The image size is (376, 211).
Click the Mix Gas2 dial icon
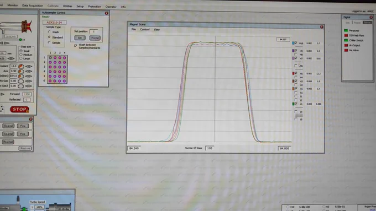pos(21,86)
